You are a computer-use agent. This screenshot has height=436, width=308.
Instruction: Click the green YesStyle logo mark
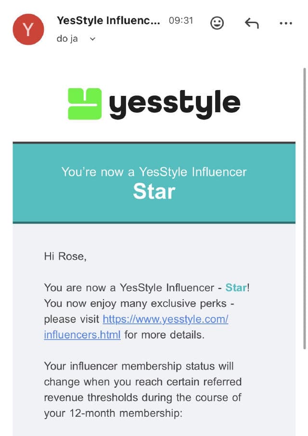85,104
